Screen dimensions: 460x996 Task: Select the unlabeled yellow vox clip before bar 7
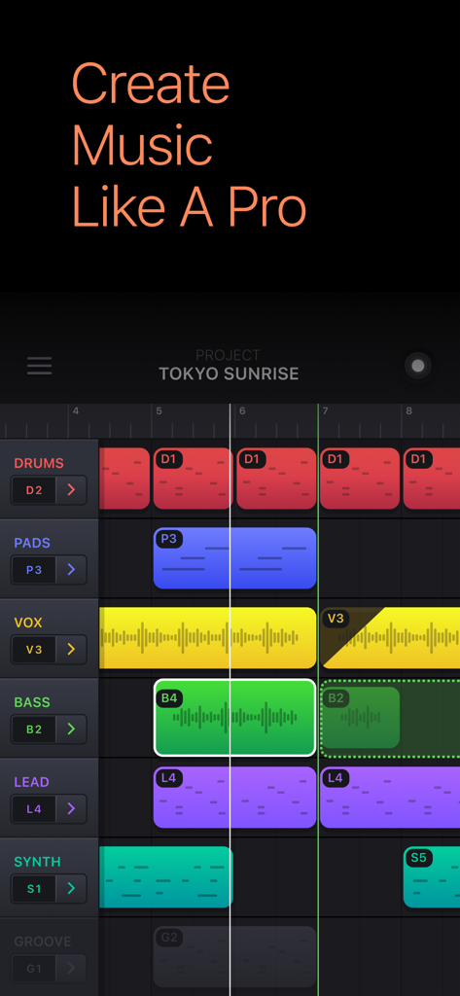[207, 638]
